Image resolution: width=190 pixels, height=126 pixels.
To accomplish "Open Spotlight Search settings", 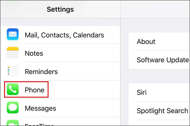I will [162, 111].
